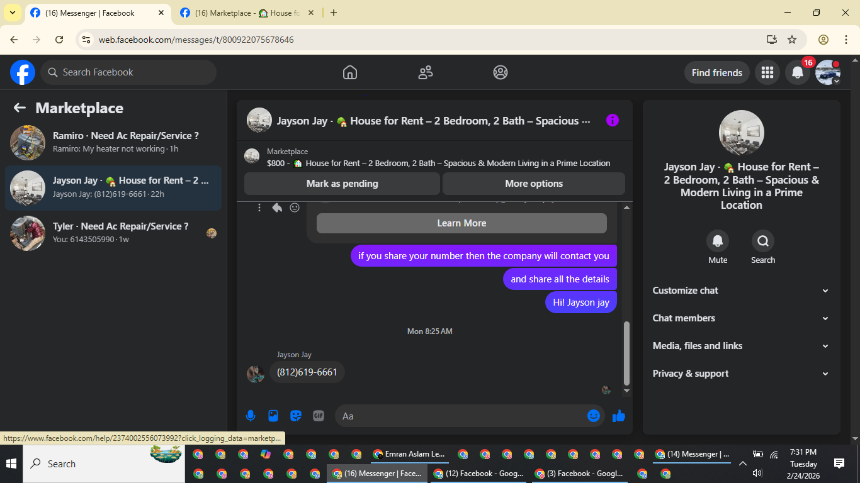Expand Media, files and links section
Image resolution: width=860 pixels, height=483 pixels.
pos(741,346)
